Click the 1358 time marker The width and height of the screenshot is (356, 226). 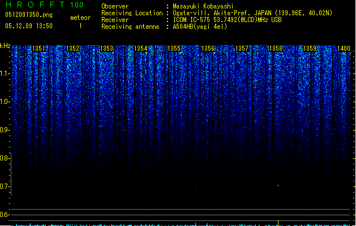(276, 48)
